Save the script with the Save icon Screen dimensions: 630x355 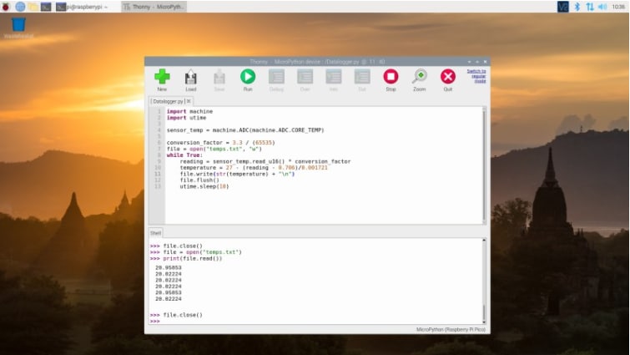tap(219, 79)
